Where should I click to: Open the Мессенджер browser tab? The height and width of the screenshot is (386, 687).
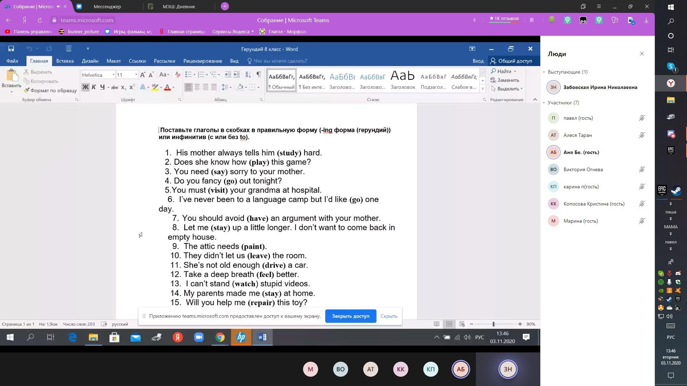pyautogui.click(x=107, y=6)
